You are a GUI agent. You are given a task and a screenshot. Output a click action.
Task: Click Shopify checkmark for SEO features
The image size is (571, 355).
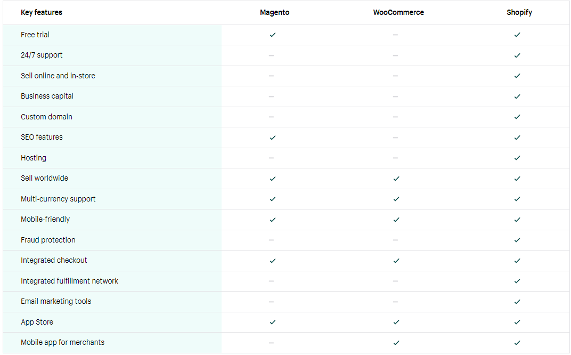pyautogui.click(x=517, y=138)
